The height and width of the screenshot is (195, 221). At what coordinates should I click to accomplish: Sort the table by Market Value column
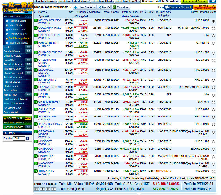point(130,16)
